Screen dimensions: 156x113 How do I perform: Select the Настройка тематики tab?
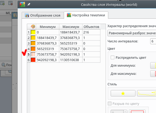pos(86,15)
